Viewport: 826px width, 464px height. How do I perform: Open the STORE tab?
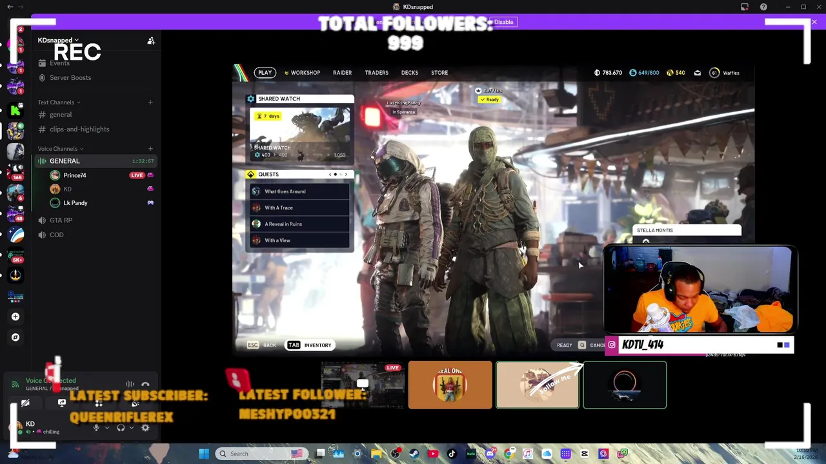439,73
